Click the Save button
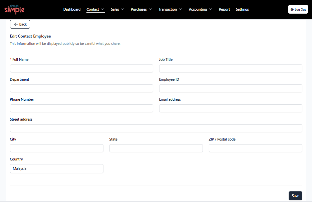312x203 pixels. pos(295,196)
